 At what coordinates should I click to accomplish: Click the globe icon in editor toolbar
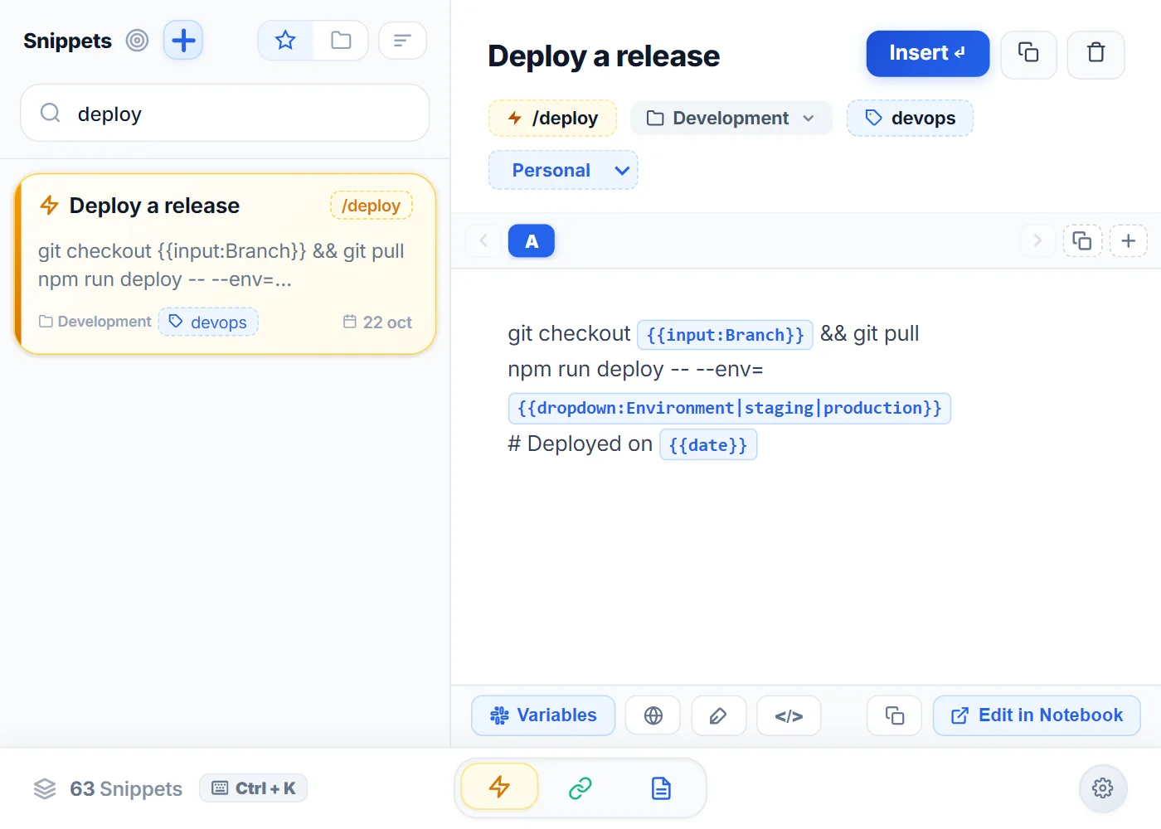pos(653,715)
